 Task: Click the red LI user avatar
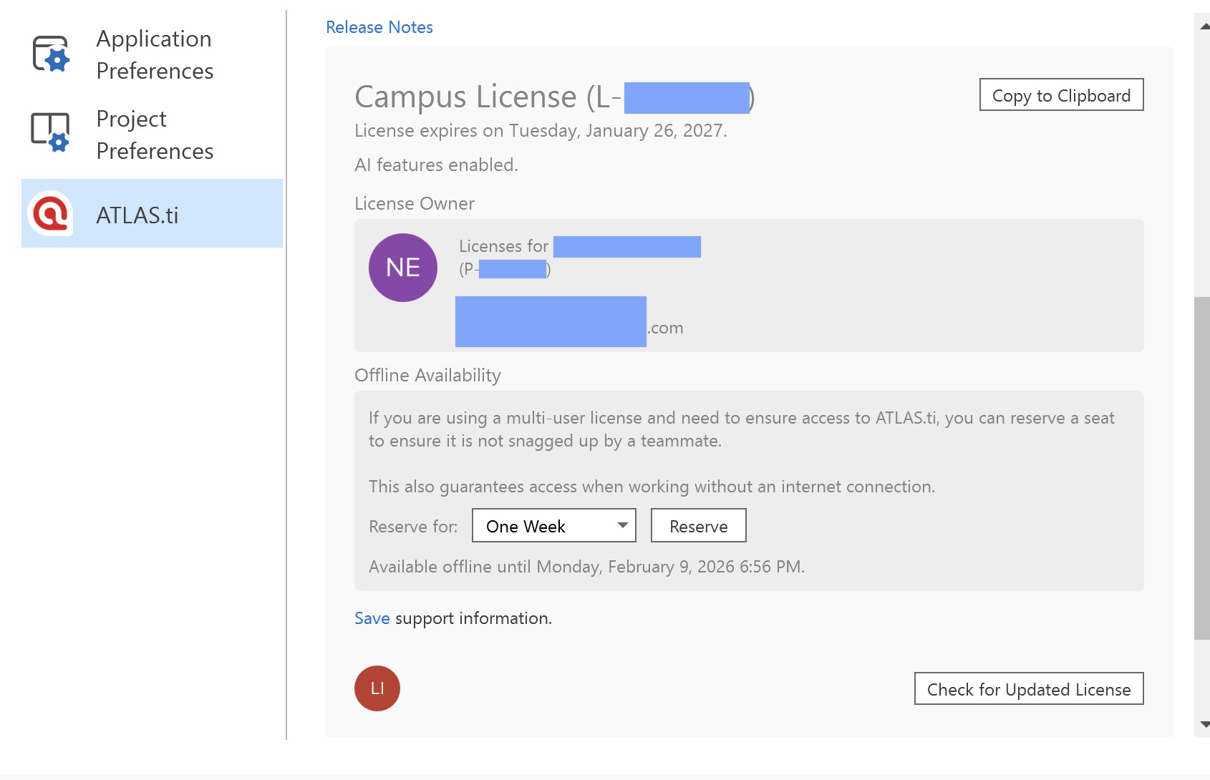[377, 688]
